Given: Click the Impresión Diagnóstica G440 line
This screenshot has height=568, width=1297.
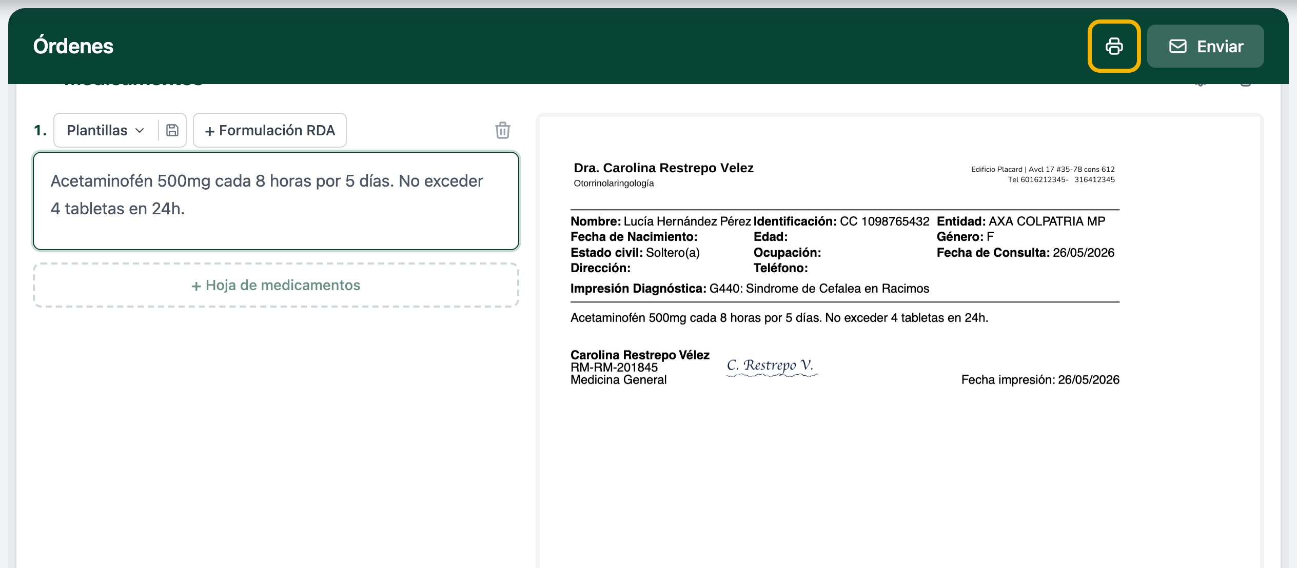Looking at the screenshot, I should click(750, 289).
